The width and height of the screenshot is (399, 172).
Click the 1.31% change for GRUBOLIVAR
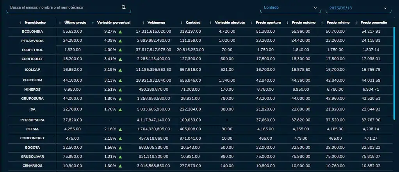[x=110, y=157]
